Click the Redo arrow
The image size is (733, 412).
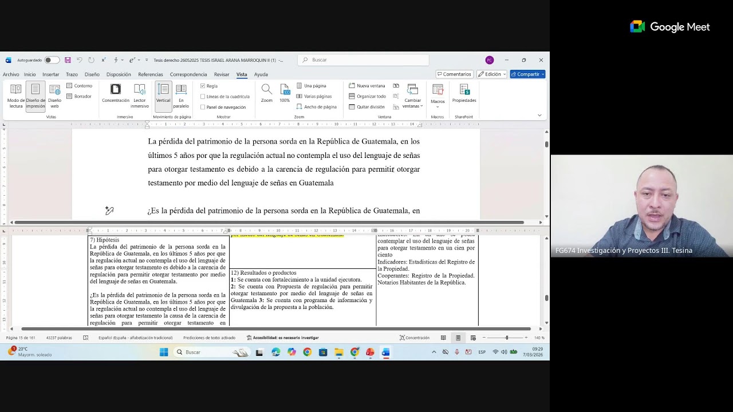(91, 60)
